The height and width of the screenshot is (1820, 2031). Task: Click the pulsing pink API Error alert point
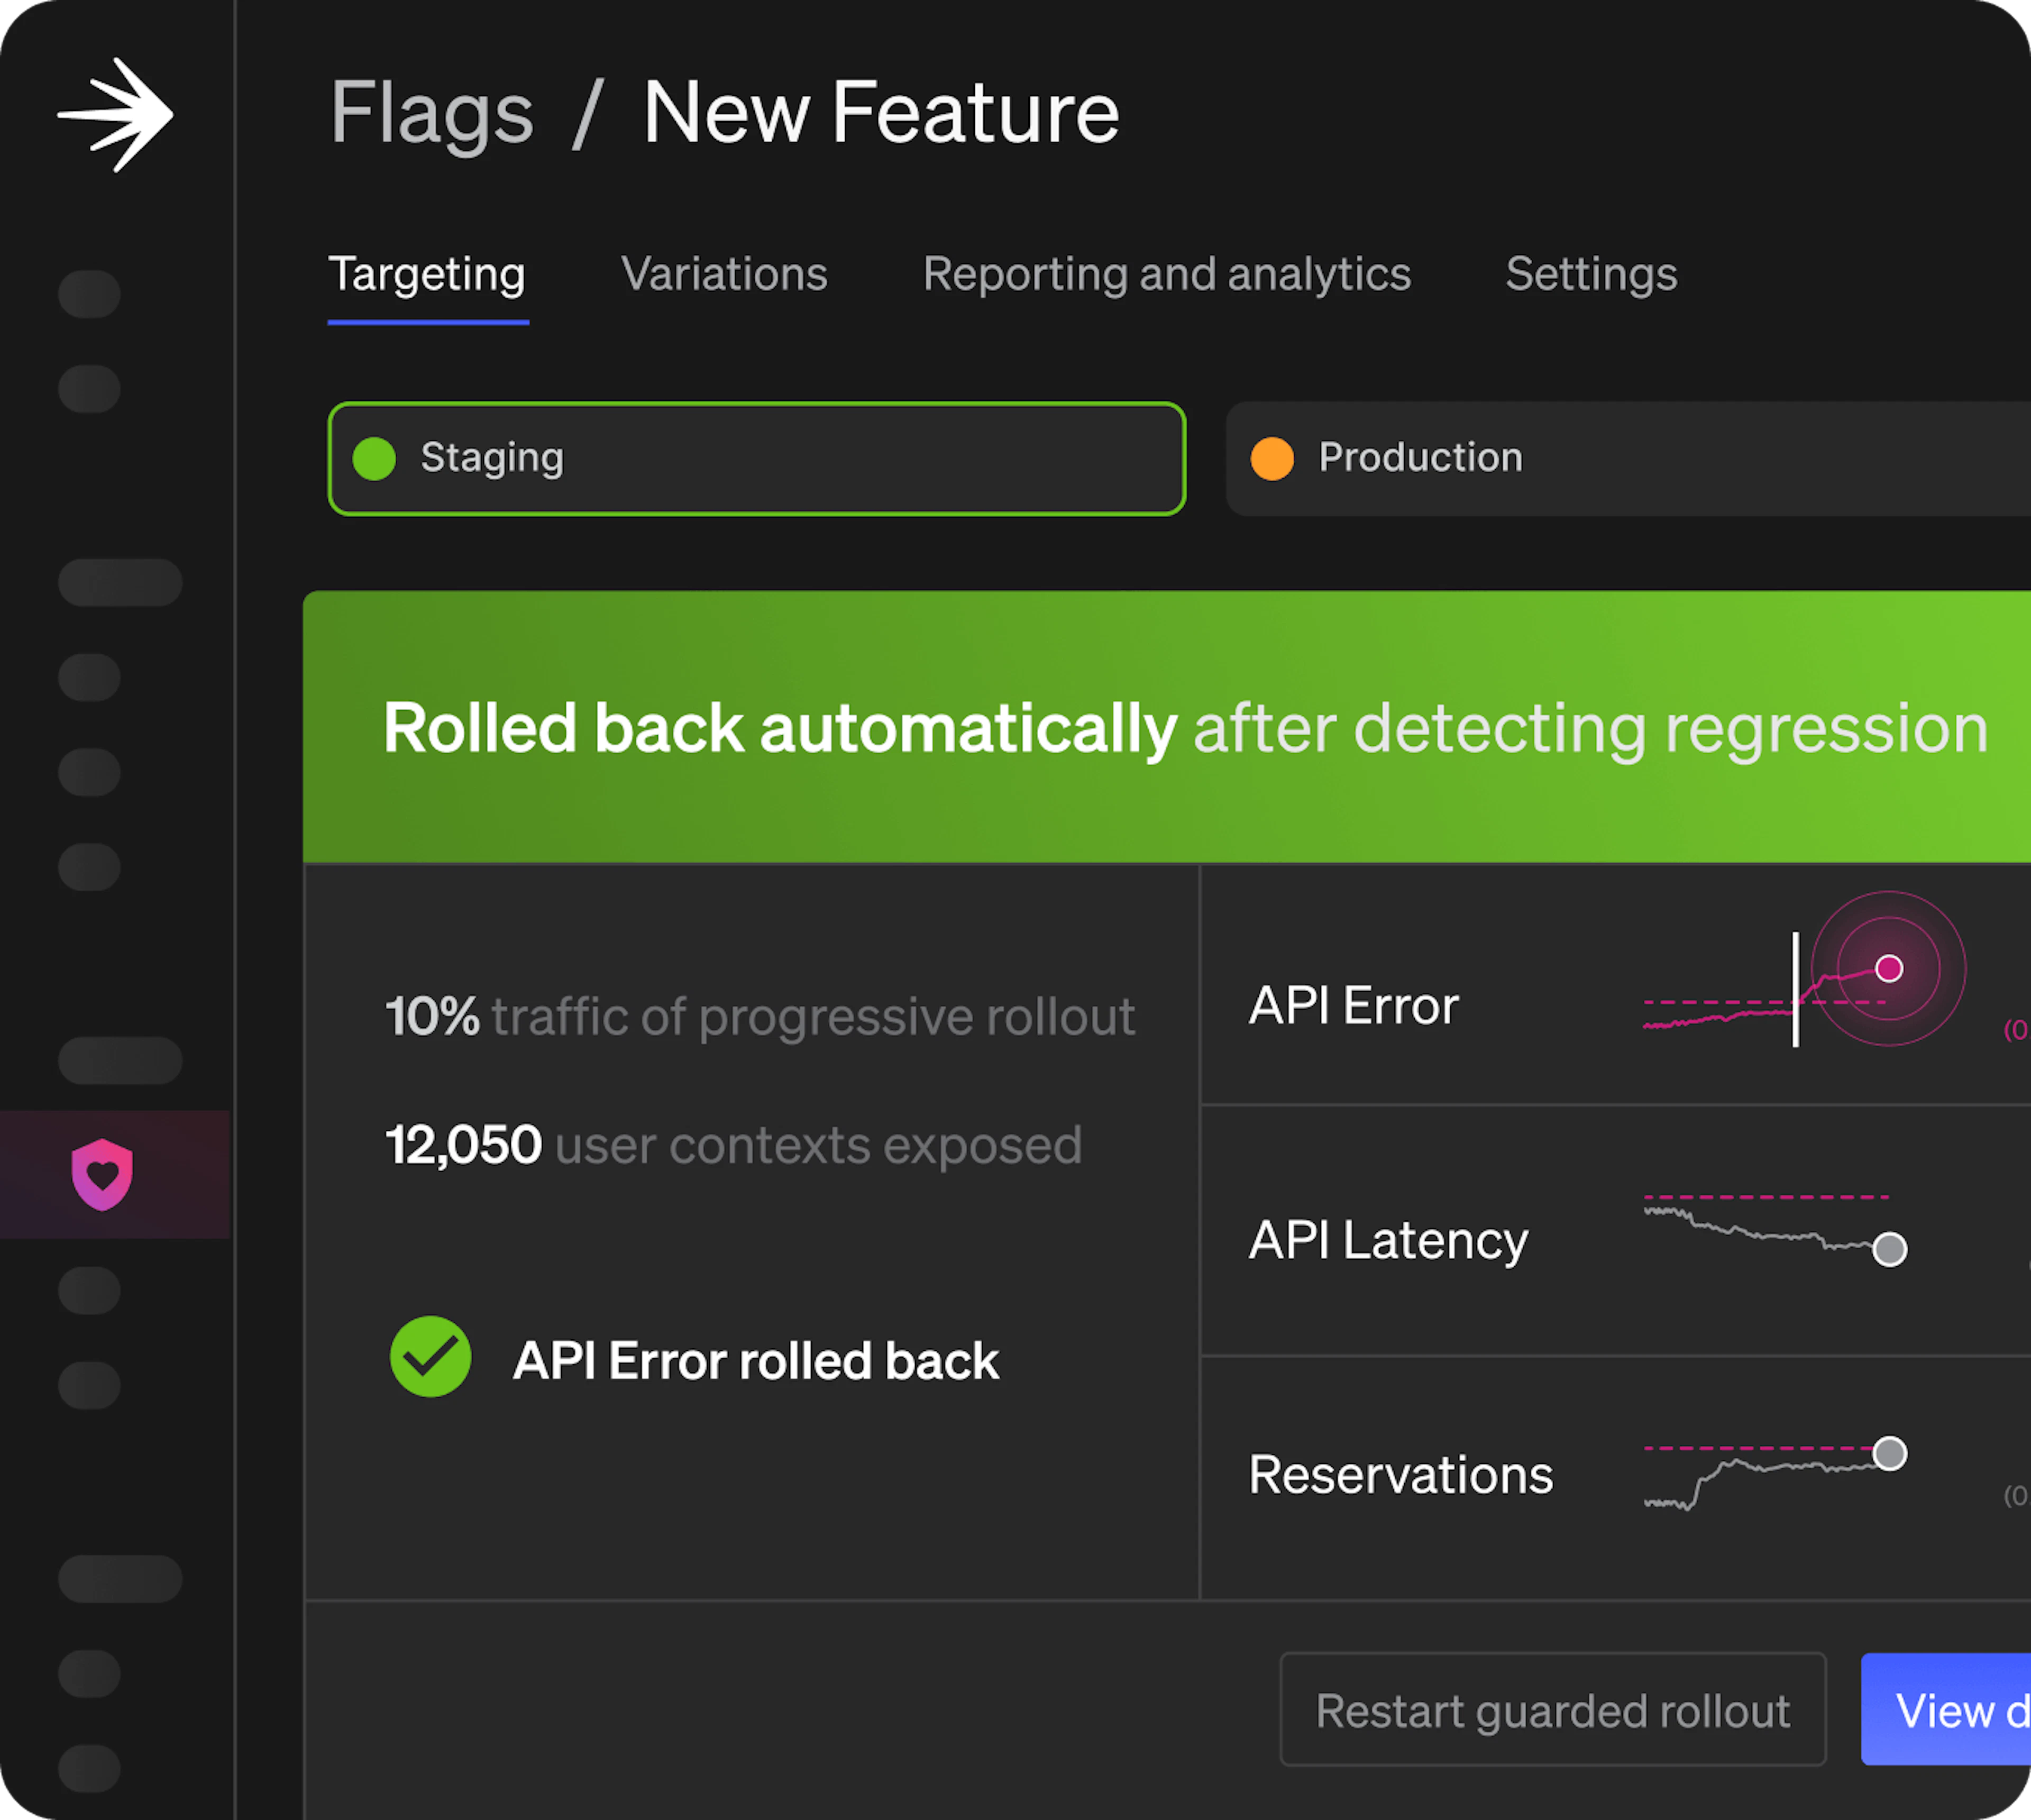(1888, 968)
